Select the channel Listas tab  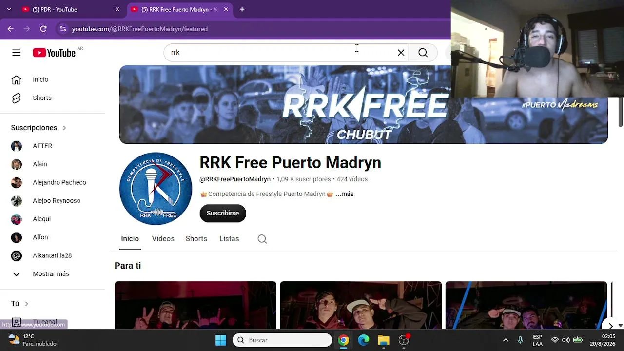[x=229, y=239]
